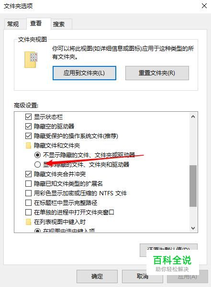Viewport: 211px width, 287px height.
Task: Switch to the 常规 tab
Action: 13,24
